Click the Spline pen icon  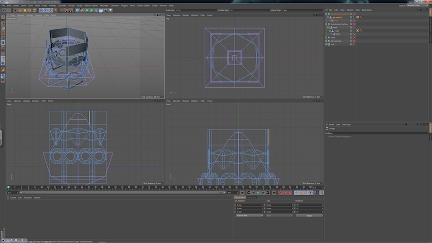point(82,11)
